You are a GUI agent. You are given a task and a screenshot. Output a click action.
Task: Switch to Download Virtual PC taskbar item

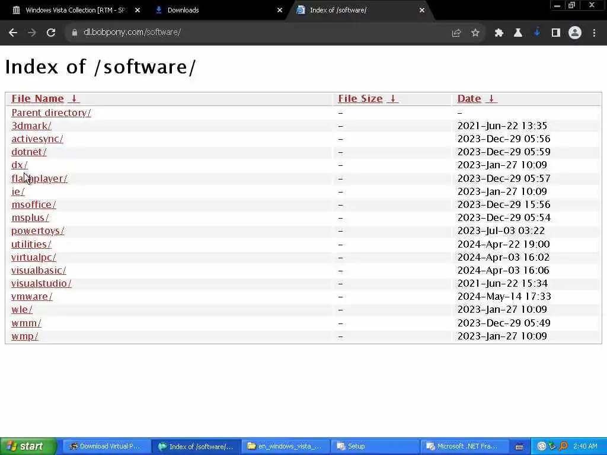(x=106, y=446)
